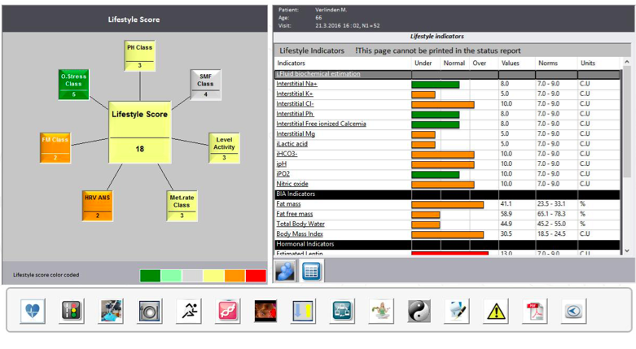Click the Nitric oxide link
This screenshot has width=636, height=349.
pos(292,184)
